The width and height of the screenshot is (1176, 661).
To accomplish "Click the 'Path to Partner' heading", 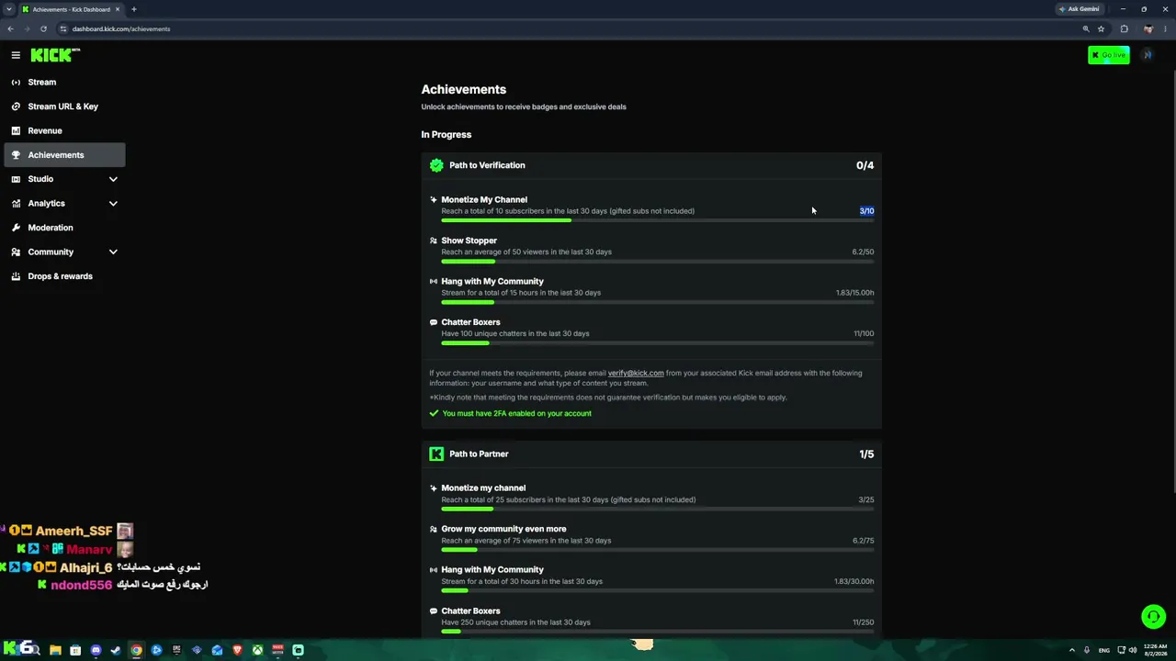I will pyautogui.click(x=479, y=454).
